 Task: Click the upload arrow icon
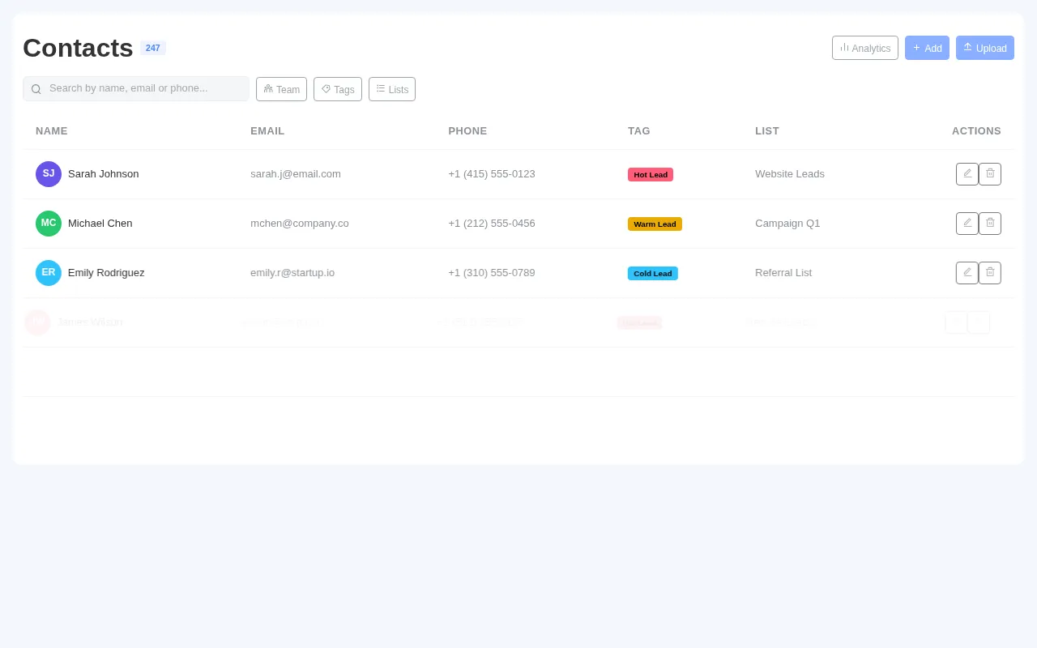coord(967,47)
